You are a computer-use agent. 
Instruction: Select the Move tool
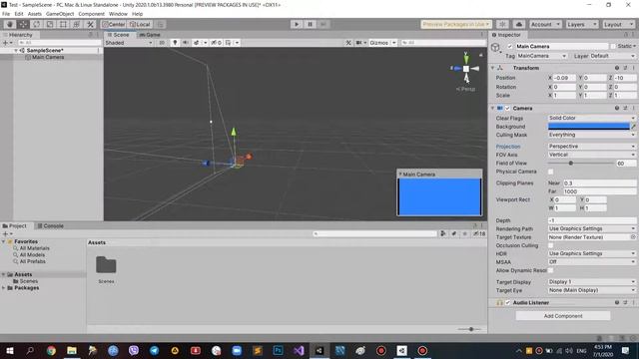23,24
